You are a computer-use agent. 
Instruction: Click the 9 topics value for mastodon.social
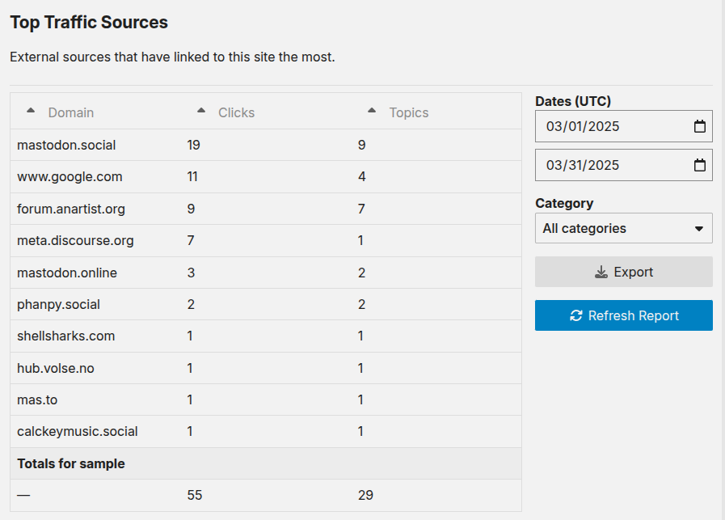coord(361,145)
